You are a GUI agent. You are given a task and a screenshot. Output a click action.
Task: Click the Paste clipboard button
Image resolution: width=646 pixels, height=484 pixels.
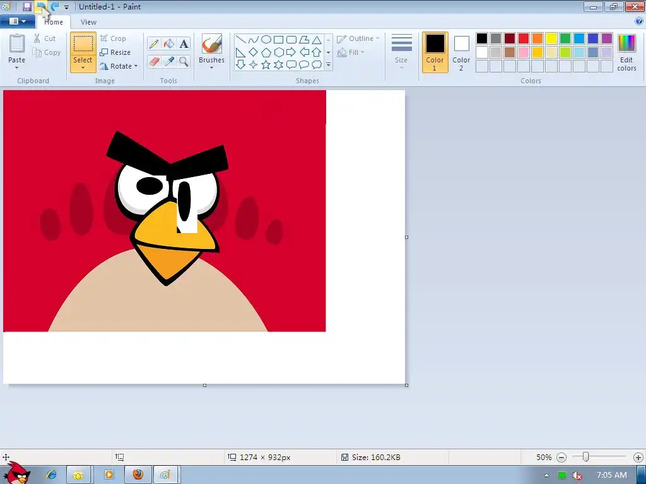coord(17,45)
